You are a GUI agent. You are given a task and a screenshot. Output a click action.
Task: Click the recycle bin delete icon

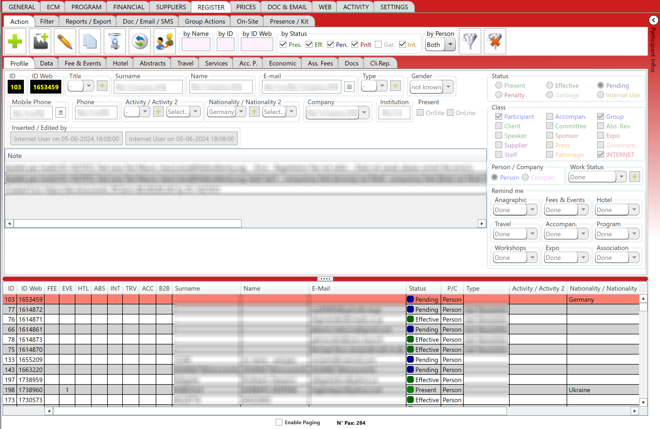point(115,42)
